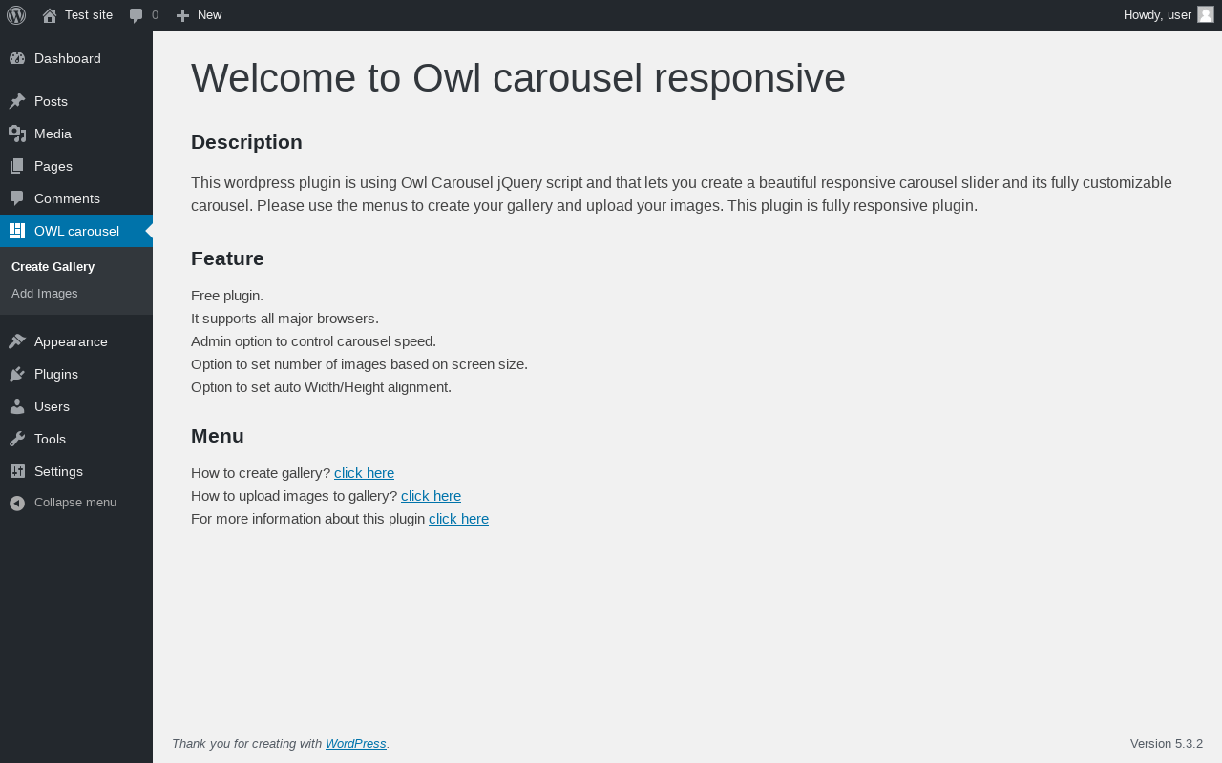Click 'It supports all major browsers.' text
The height and width of the screenshot is (763, 1222).
click(x=284, y=319)
